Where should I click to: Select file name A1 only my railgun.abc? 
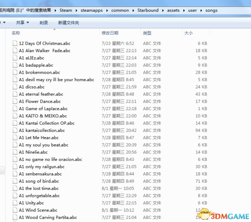click(42, 166)
